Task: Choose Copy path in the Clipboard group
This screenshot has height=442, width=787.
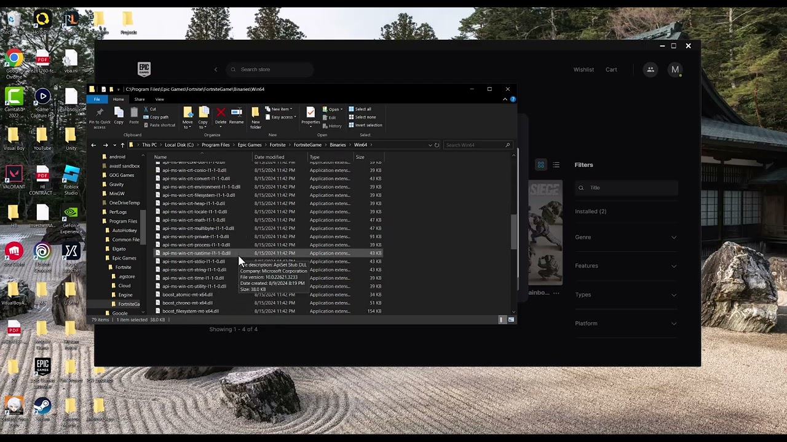Action: tap(156, 117)
